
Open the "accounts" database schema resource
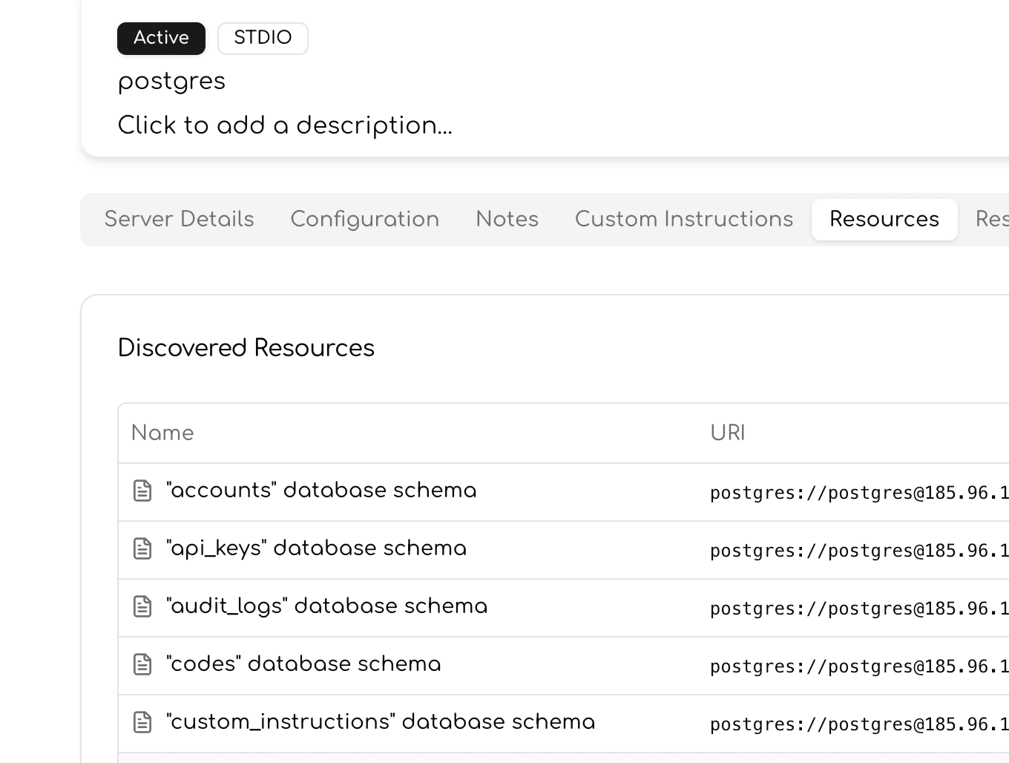coord(321,490)
